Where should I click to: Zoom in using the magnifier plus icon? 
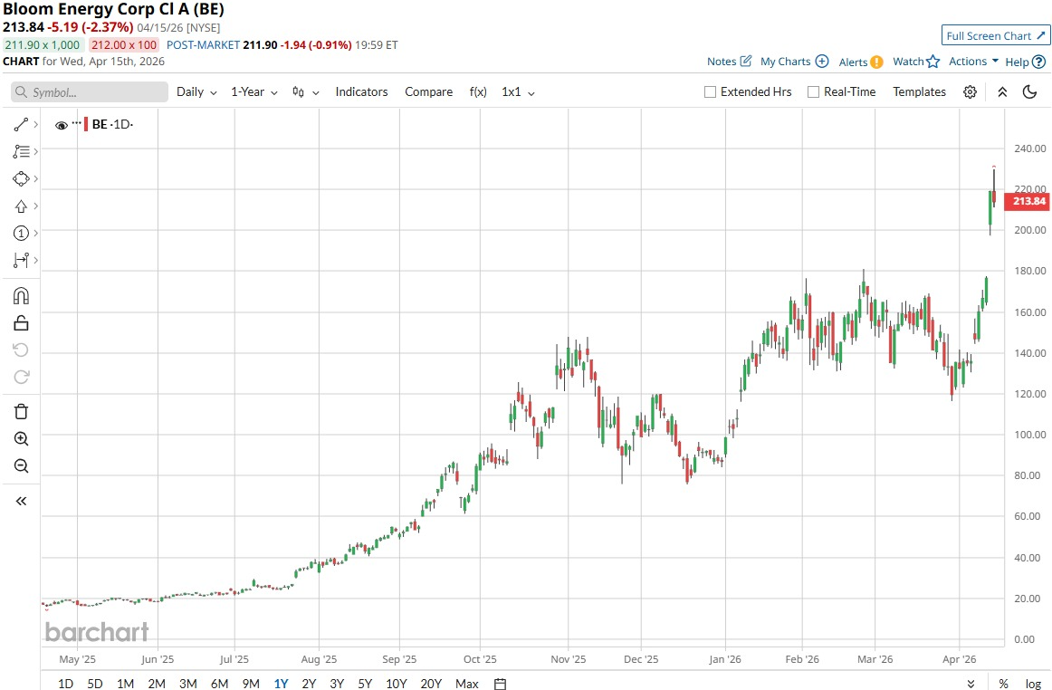22,439
